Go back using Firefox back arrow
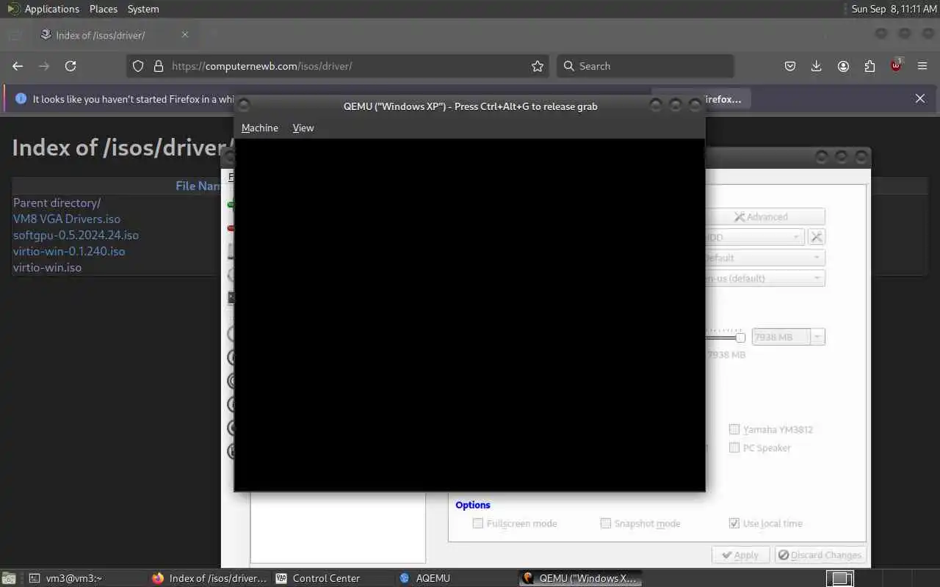Viewport: 940px width, 587px height. (x=18, y=66)
